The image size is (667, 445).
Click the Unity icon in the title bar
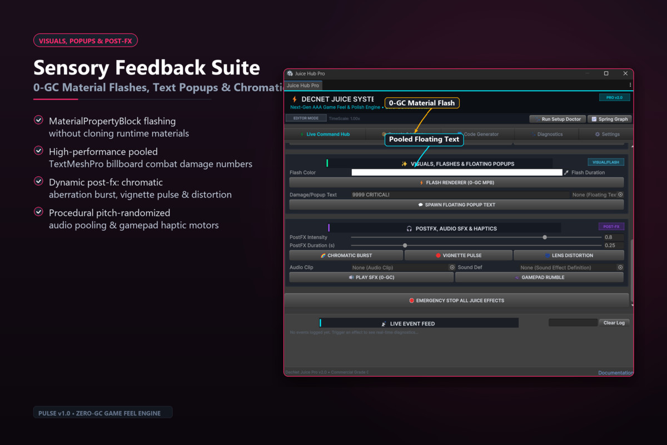coord(290,73)
